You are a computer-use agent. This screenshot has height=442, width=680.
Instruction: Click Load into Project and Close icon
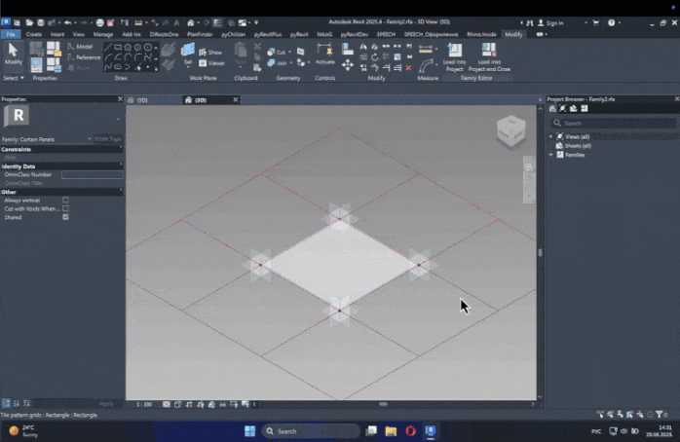point(488,51)
